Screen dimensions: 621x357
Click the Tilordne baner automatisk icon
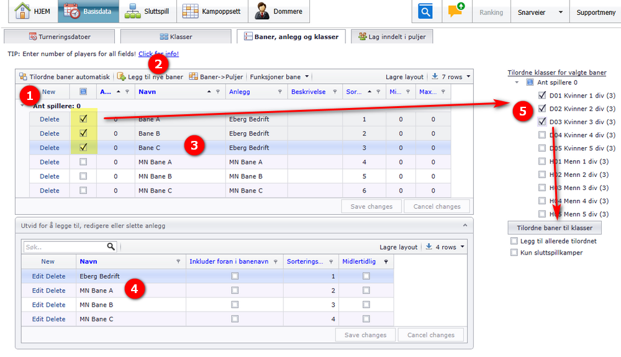click(x=24, y=76)
